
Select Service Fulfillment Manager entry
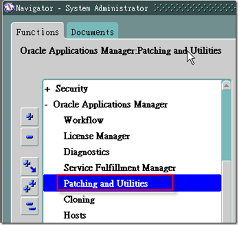point(120,168)
